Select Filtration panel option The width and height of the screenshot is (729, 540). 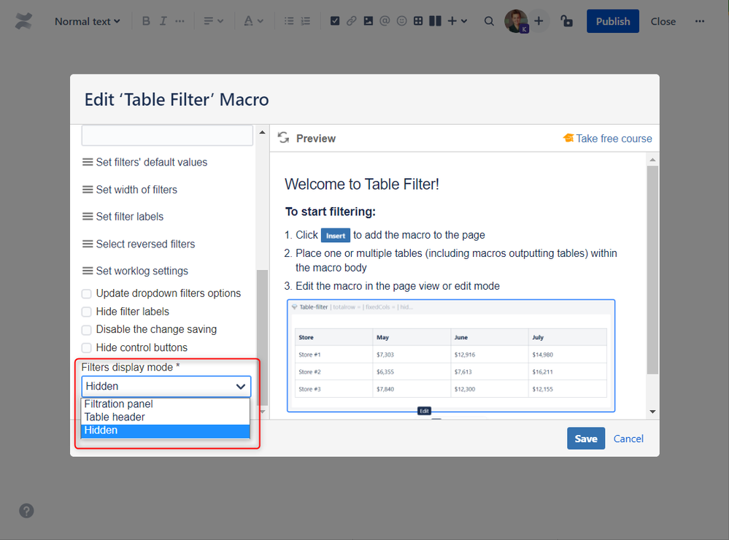coord(166,404)
